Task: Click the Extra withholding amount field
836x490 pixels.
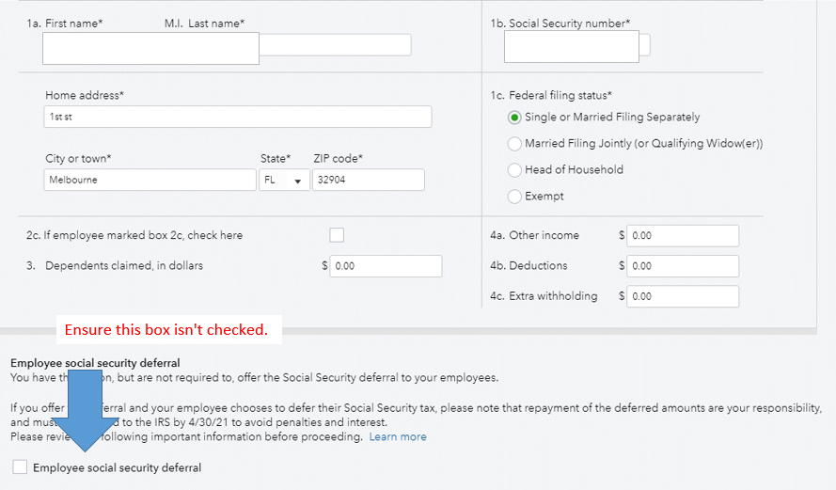Action: 683,296
